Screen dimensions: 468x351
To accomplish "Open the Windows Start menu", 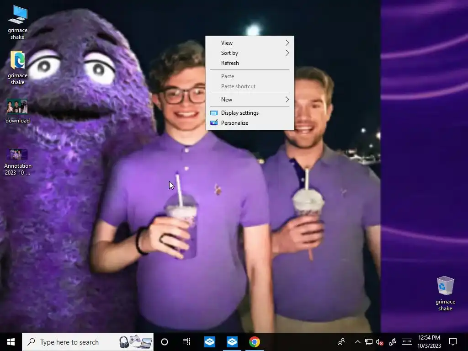I will (x=11, y=342).
